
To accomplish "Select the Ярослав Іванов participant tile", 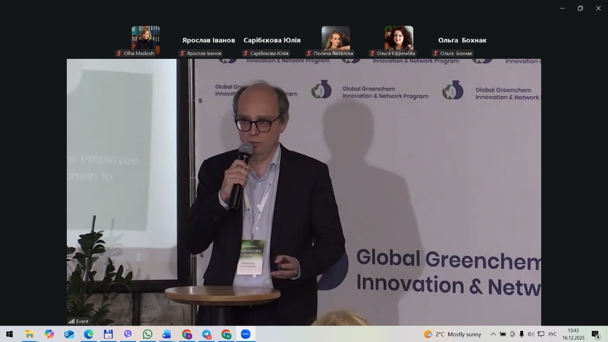I will pos(208,40).
